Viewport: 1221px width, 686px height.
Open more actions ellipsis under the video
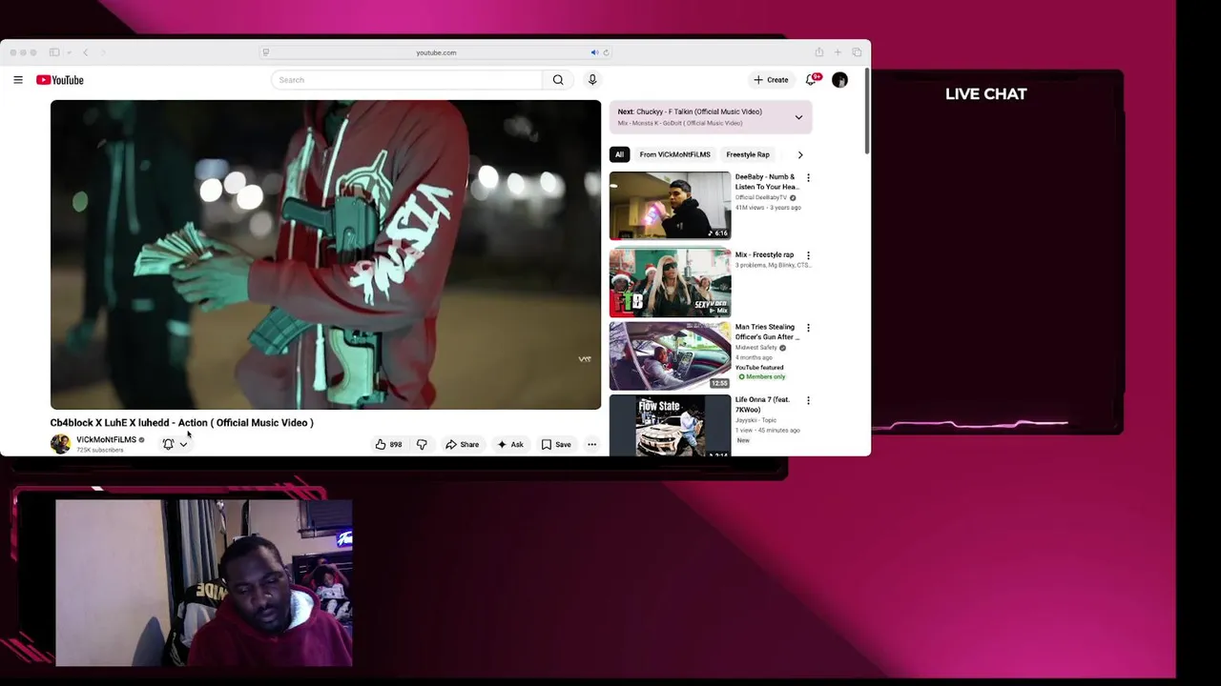591,445
